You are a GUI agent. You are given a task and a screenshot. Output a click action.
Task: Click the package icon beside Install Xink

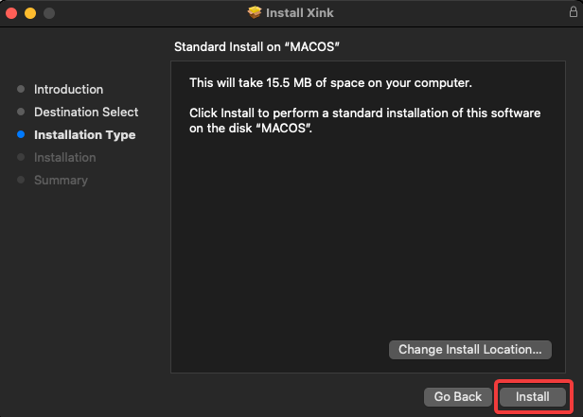point(254,12)
